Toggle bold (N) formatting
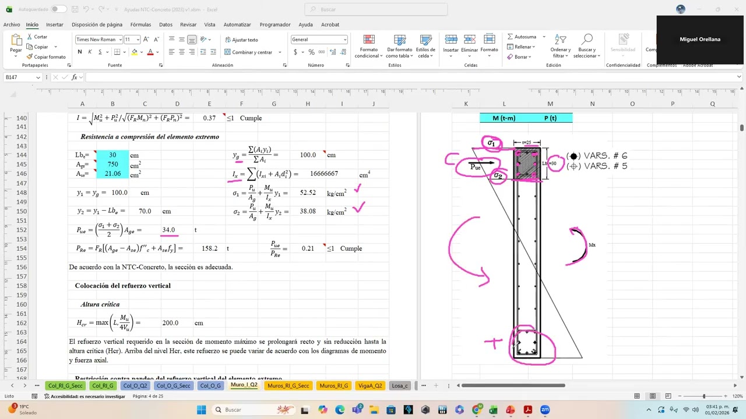This screenshot has height=419, width=746. click(79, 52)
